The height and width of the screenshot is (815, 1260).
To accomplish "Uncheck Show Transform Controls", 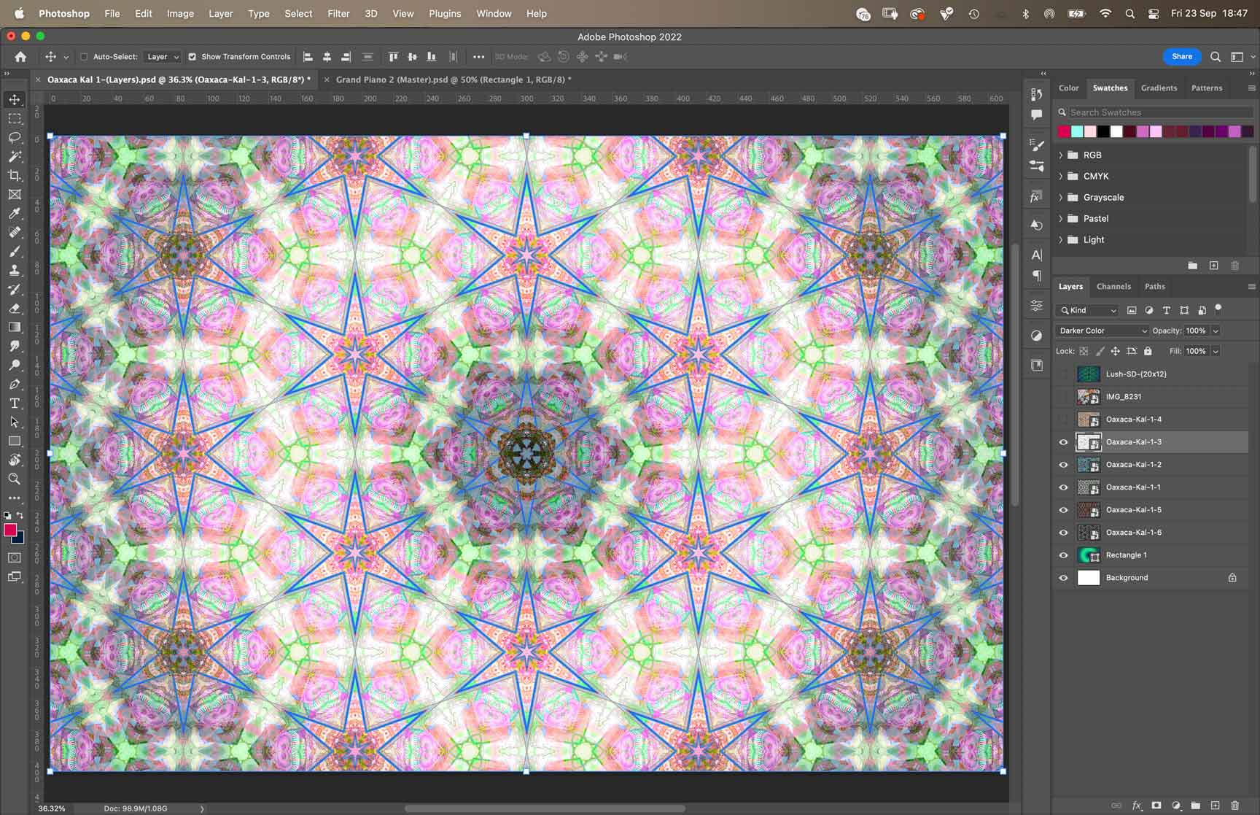I will point(192,56).
